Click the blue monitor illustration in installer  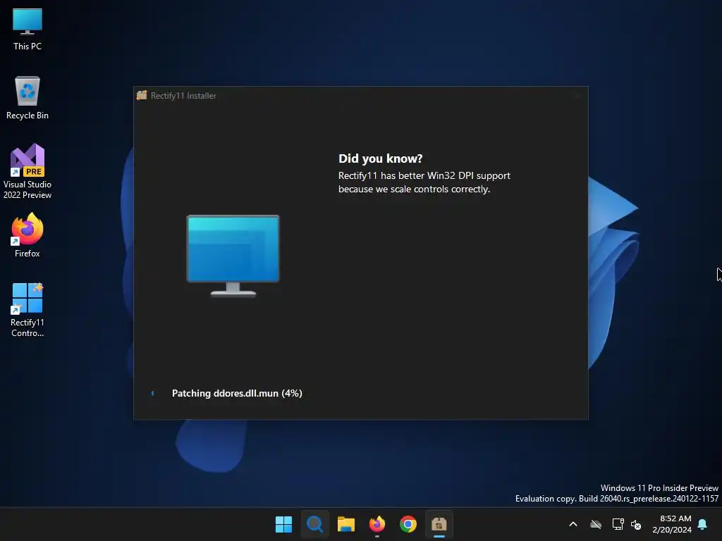click(233, 255)
